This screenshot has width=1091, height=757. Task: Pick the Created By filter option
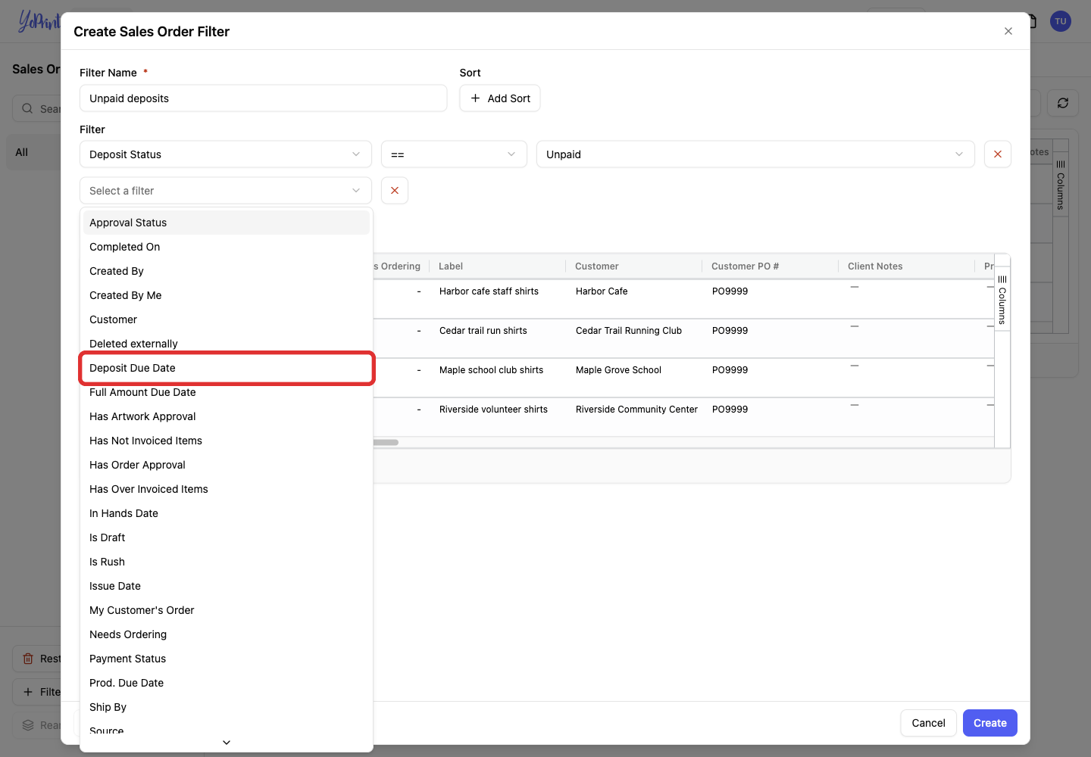click(227, 271)
